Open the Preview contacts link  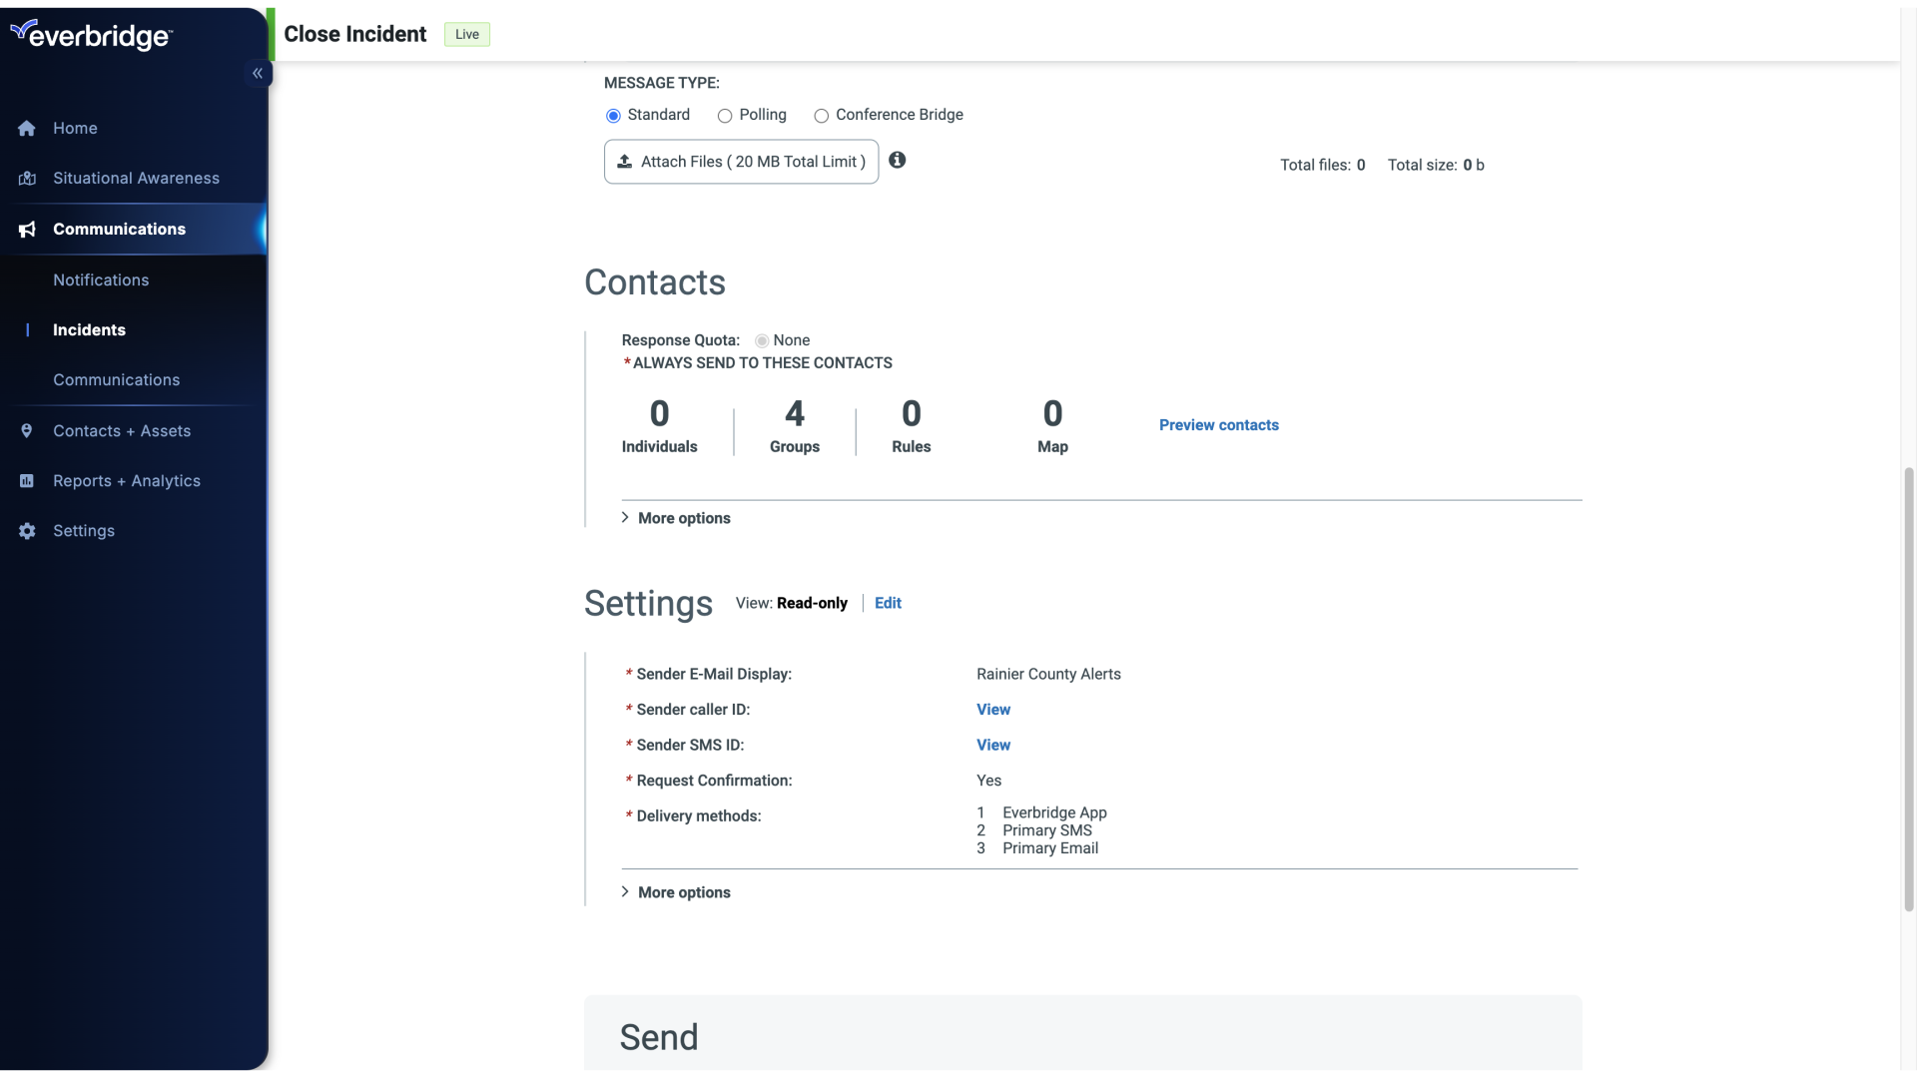1218,425
